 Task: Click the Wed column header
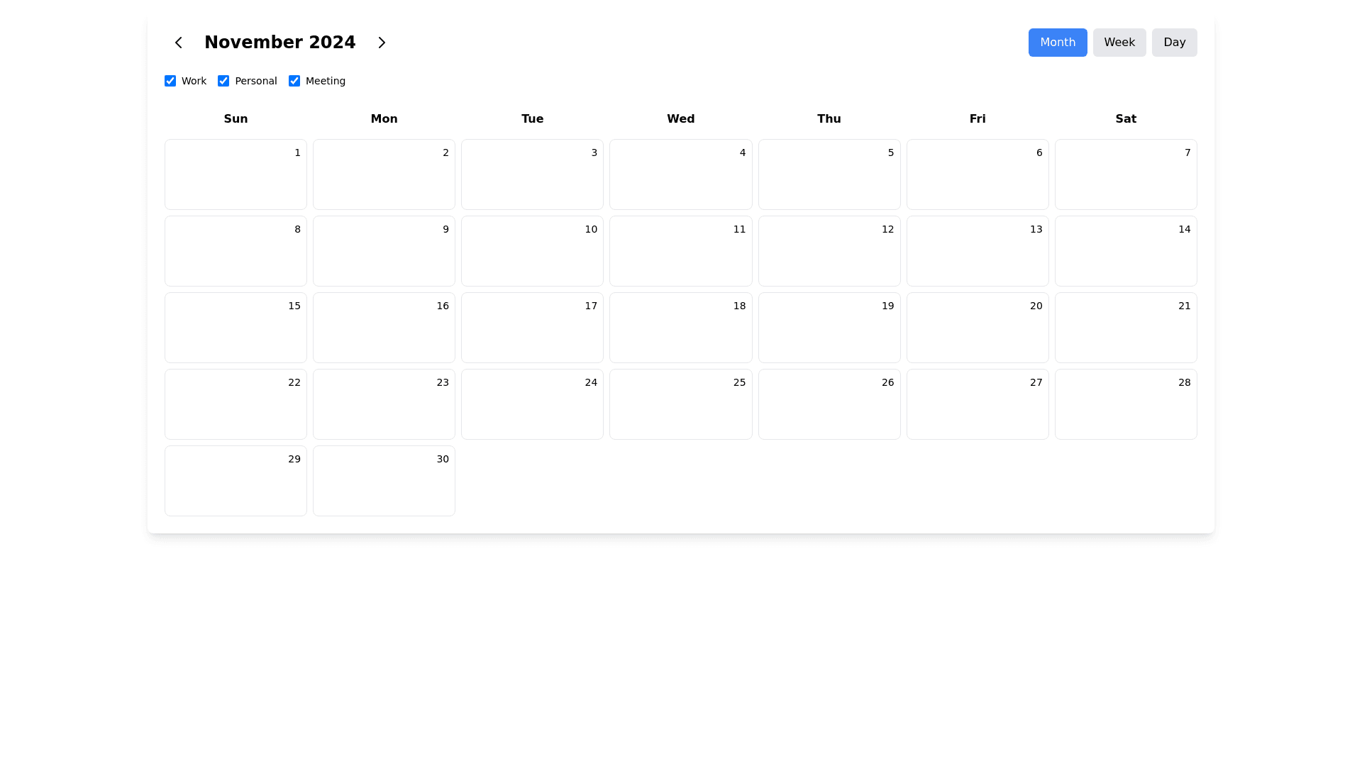pos(680,119)
